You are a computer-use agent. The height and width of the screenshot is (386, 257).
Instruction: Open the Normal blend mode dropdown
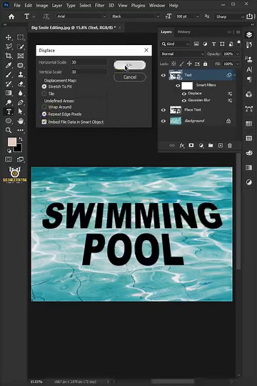click(182, 54)
